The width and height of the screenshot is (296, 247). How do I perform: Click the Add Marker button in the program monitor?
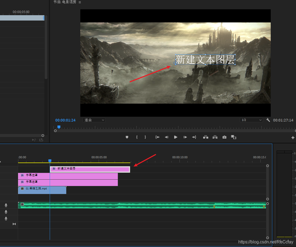click(127, 137)
